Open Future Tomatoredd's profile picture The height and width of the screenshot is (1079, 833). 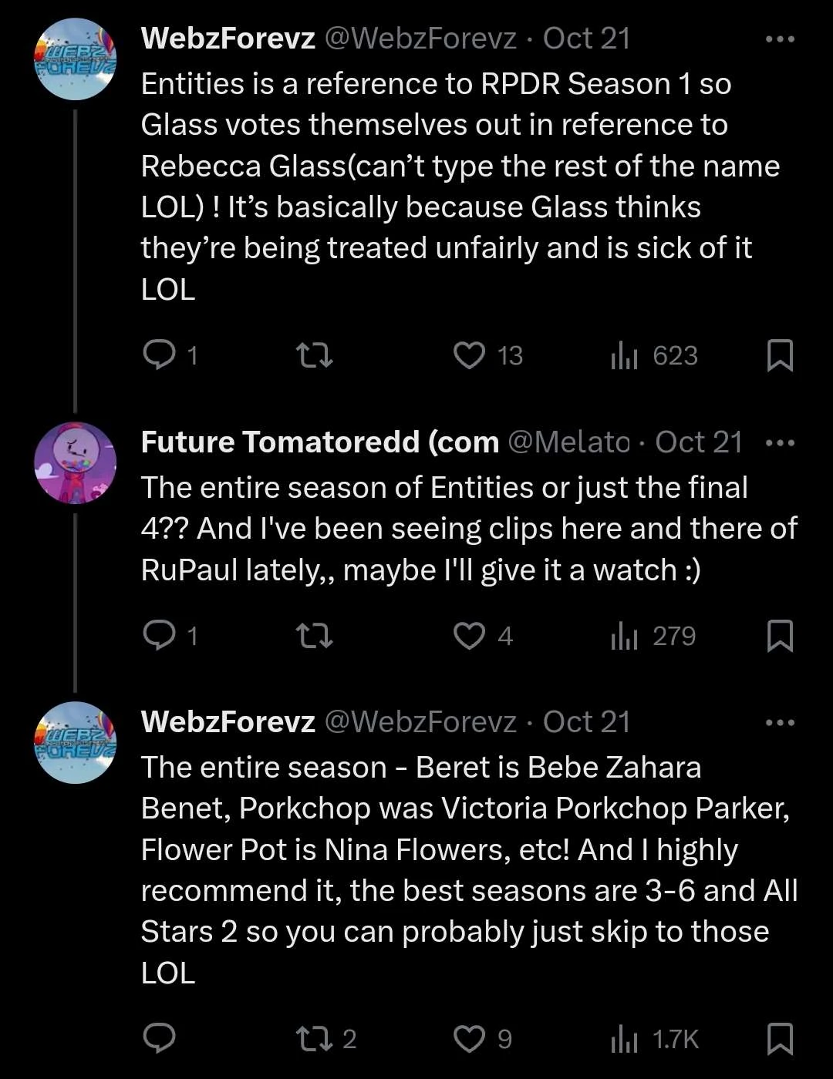click(76, 463)
